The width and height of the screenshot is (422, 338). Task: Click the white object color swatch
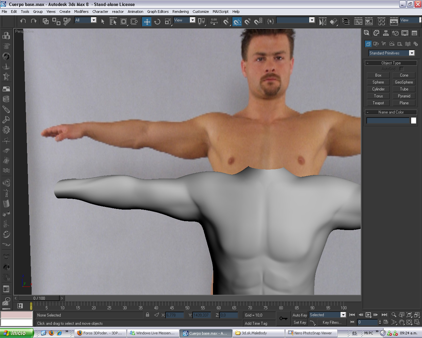(413, 121)
